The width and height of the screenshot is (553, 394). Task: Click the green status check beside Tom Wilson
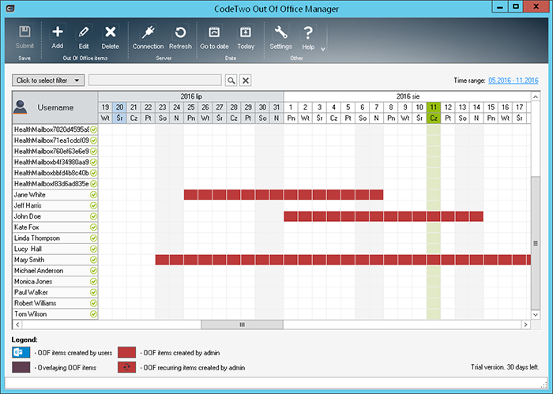pos(93,314)
